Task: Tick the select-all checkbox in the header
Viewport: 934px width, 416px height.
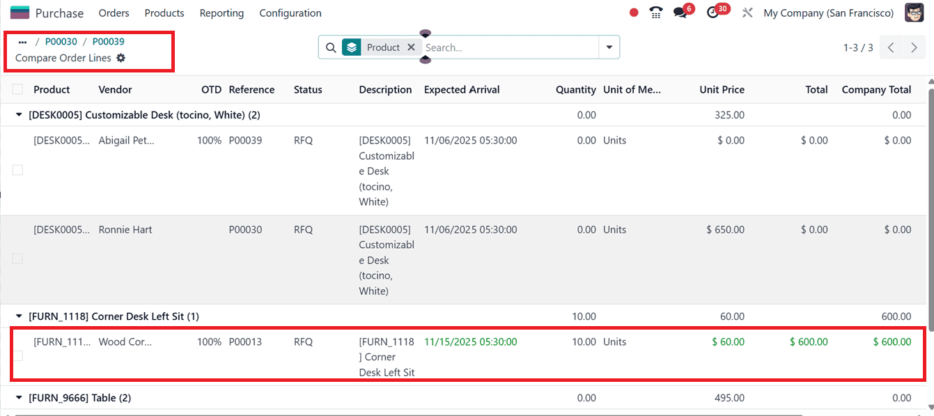Action: coord(17,89)
